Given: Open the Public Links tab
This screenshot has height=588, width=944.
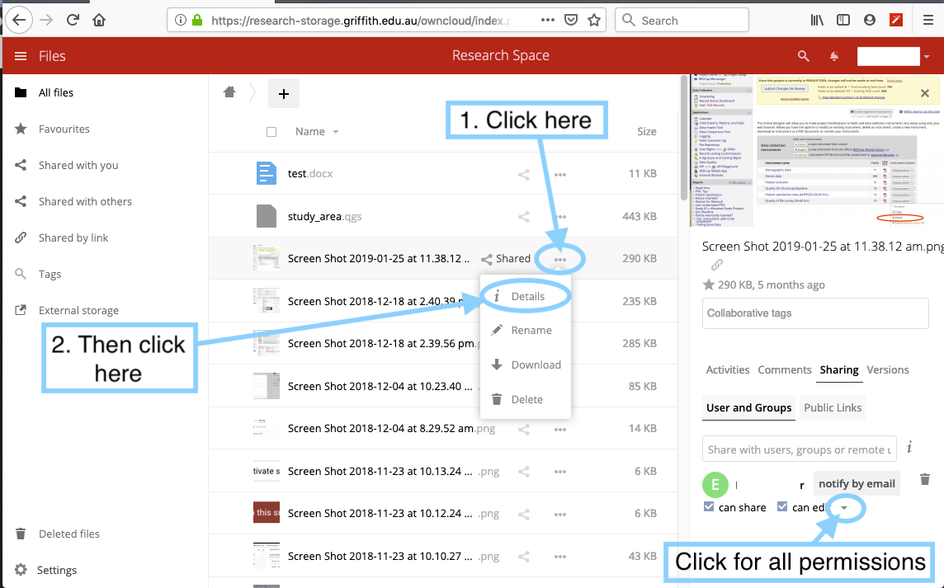Looking at the screenshot, I should [x=833, y=407].
